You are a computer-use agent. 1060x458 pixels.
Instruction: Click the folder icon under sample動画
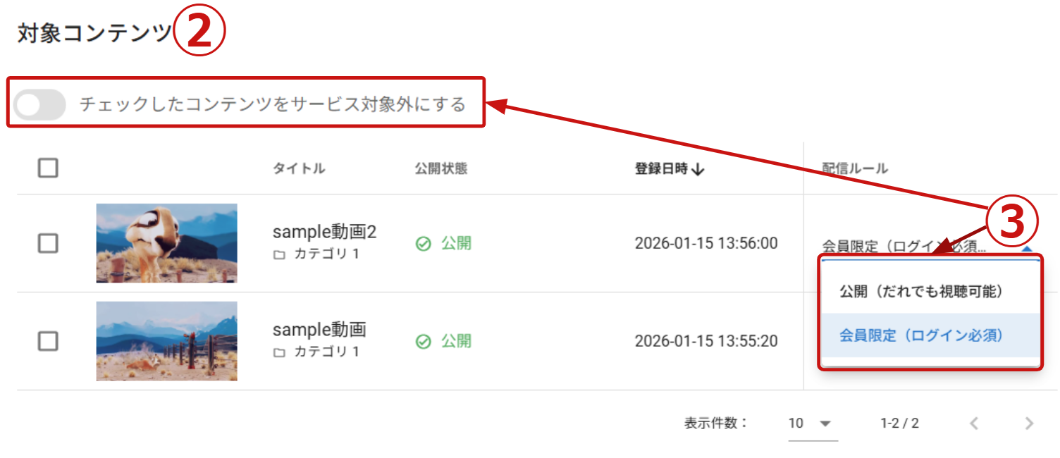pyautogui.click(x=279, y=352)
